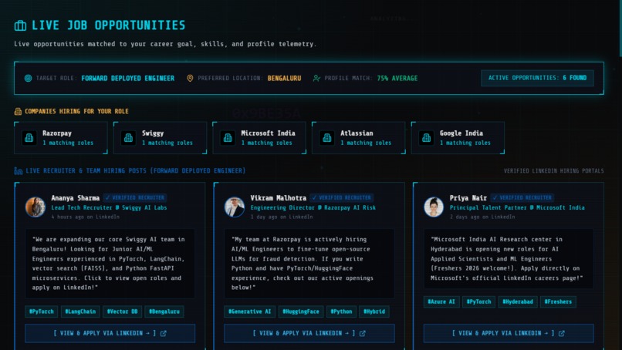Viewport: 622px width, 350px height.
Task: Apply via LinkedIn on Ananya Sharma's post
Action: tap(110, 333)
